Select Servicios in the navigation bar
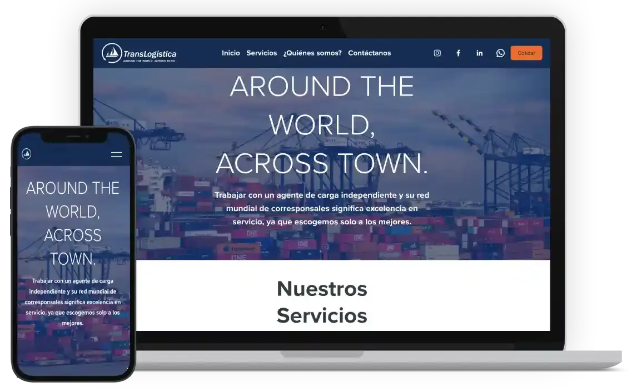632x392 pixels. tap(261, 53)
